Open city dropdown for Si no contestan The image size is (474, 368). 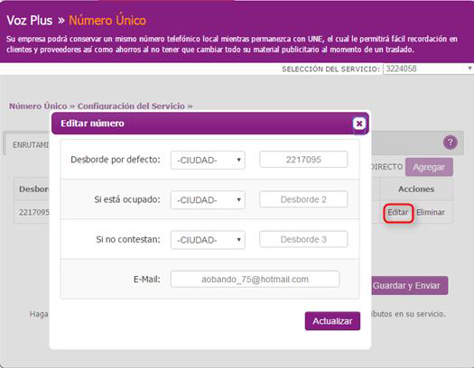(x=208, y=240)
